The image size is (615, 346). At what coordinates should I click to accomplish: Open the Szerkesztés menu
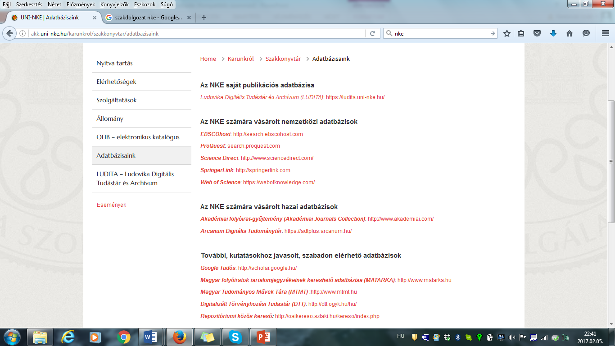coord(29,4)
